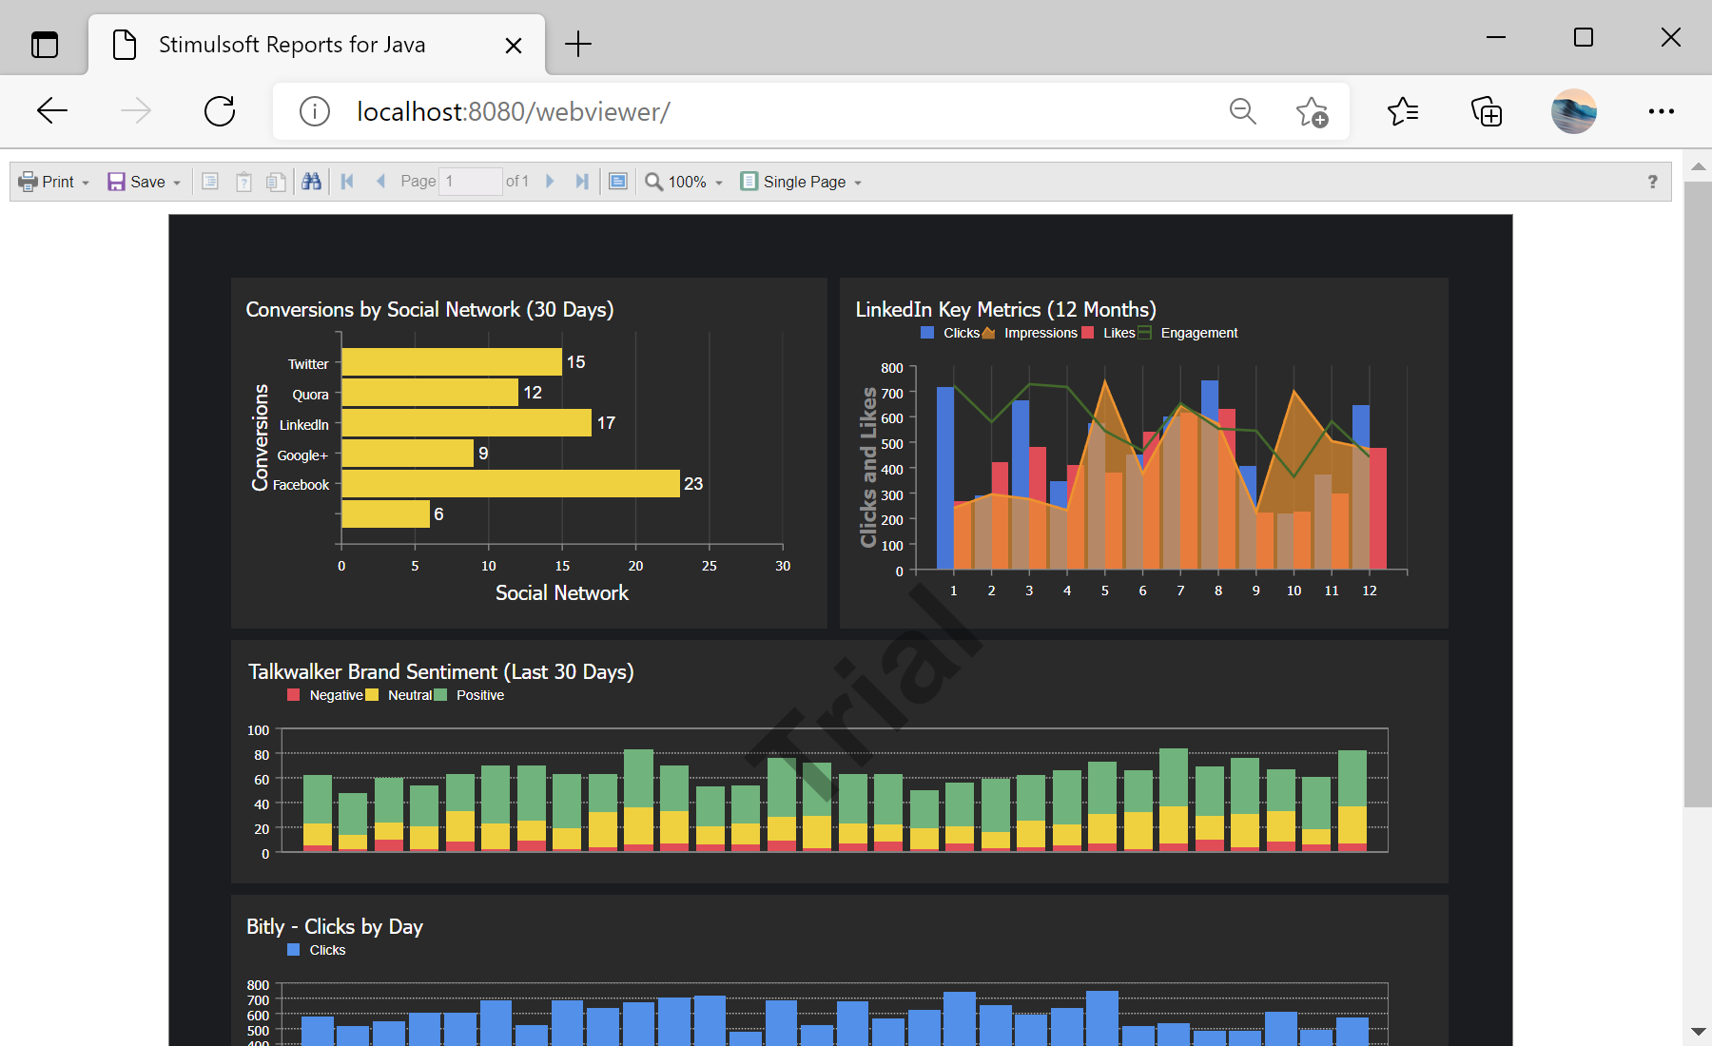Click title 'Conversions by Social Network (30 Days)'
The width and height of the screenshot is (1712, 1046).
pos(430,309)
